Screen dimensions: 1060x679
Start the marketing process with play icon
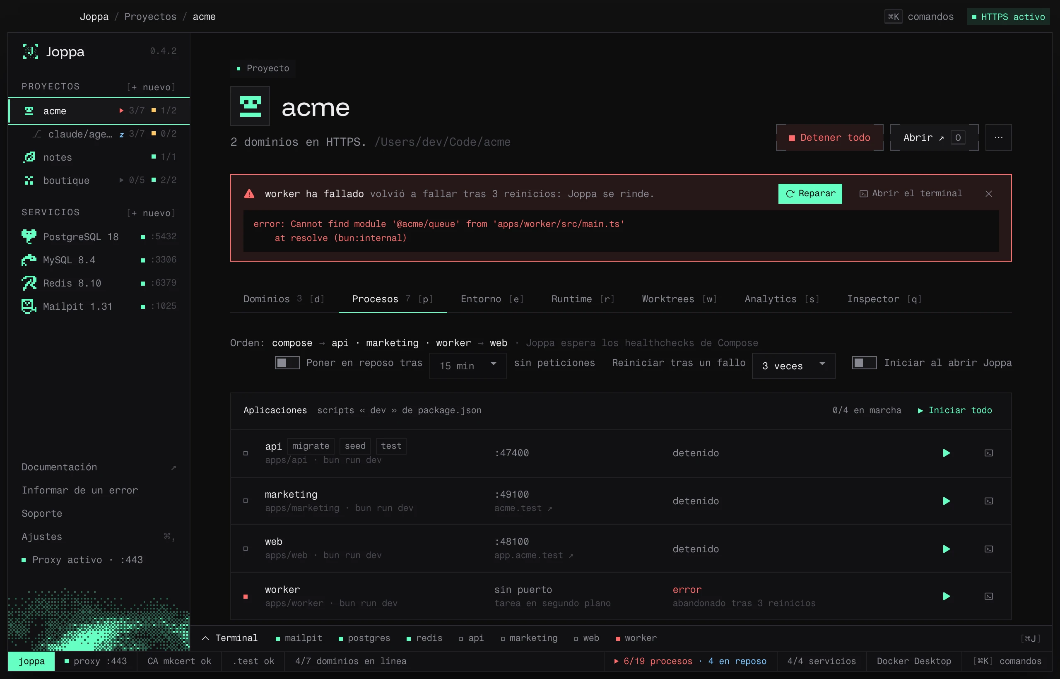pyautogui.click(x=946, y=501)
